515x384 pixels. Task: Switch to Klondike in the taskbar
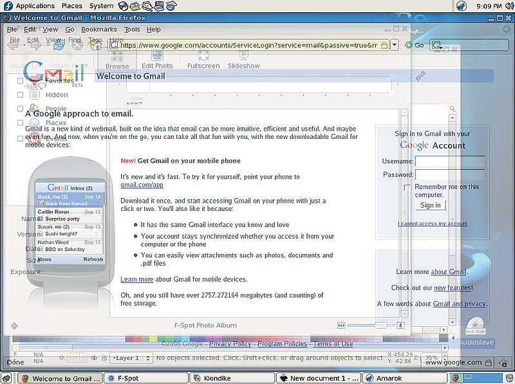(232, 378)
